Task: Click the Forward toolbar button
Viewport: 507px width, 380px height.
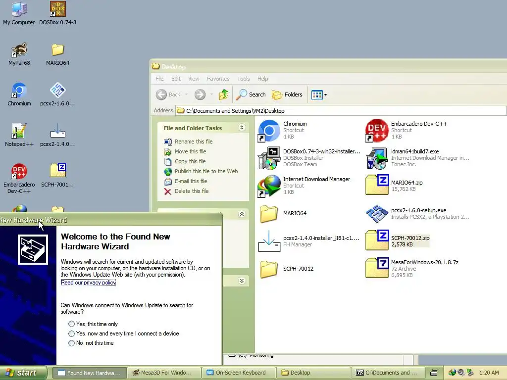Action: click(200, 95)
